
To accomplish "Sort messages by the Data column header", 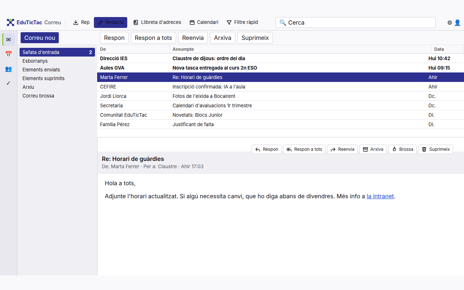I will [x=448, y=49].
